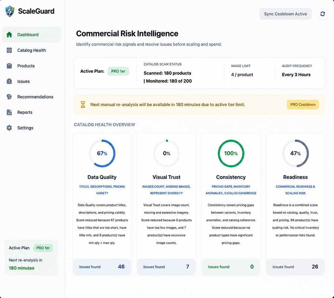This screenshot has width=334, height=298.
Task: Click the Products clipboard icon
Action: point(9,66)
